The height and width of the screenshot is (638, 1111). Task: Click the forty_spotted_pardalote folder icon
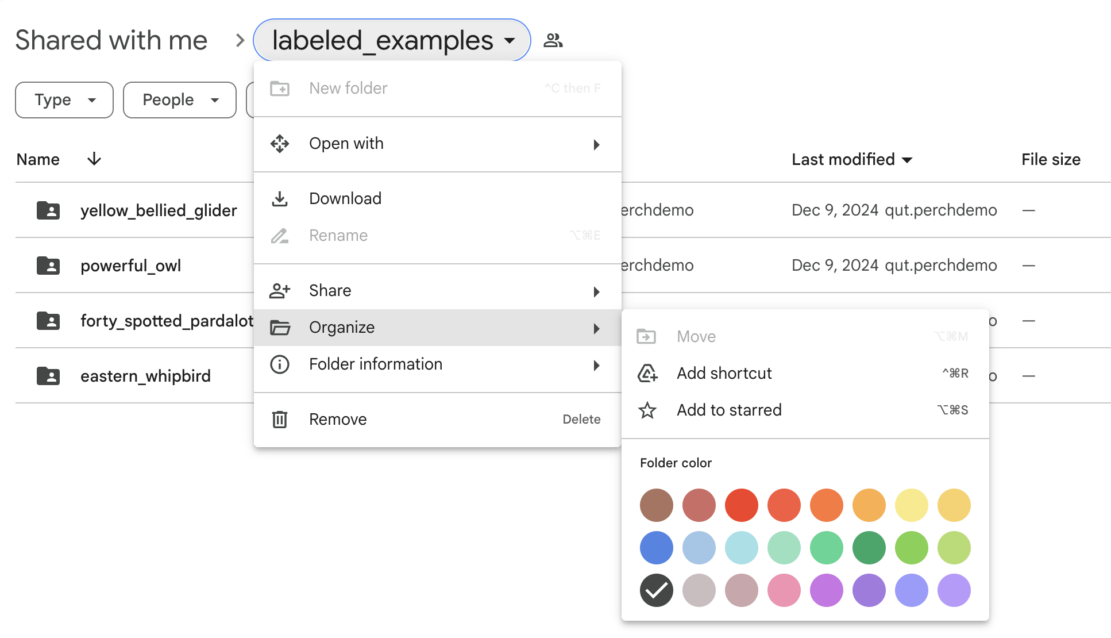coord(48,321)
